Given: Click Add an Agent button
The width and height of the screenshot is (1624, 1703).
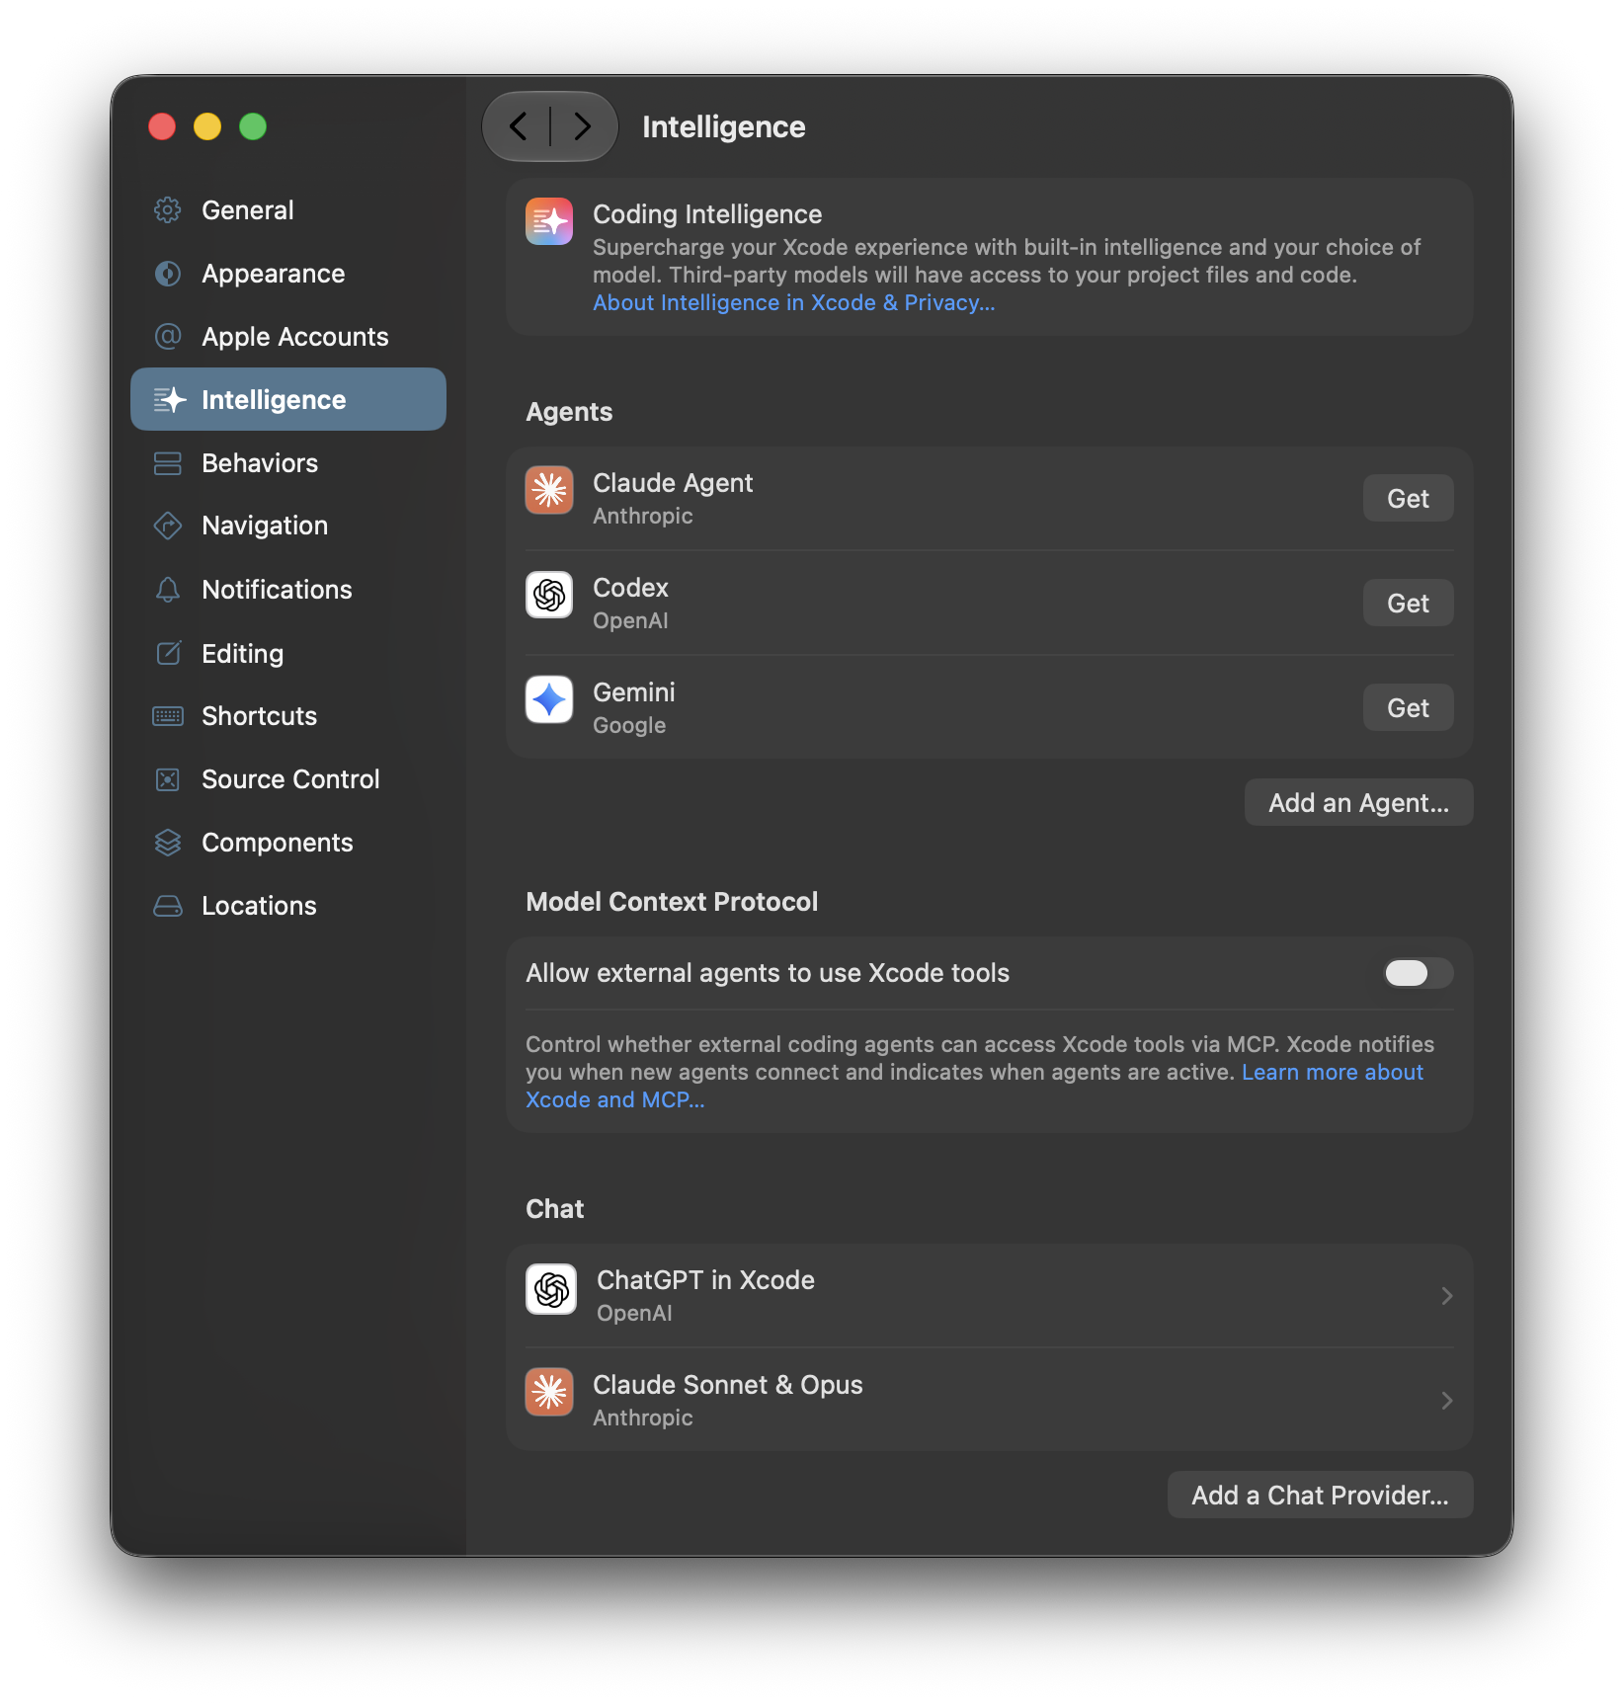Looking at the screenshot, I should pos(1358,802).
